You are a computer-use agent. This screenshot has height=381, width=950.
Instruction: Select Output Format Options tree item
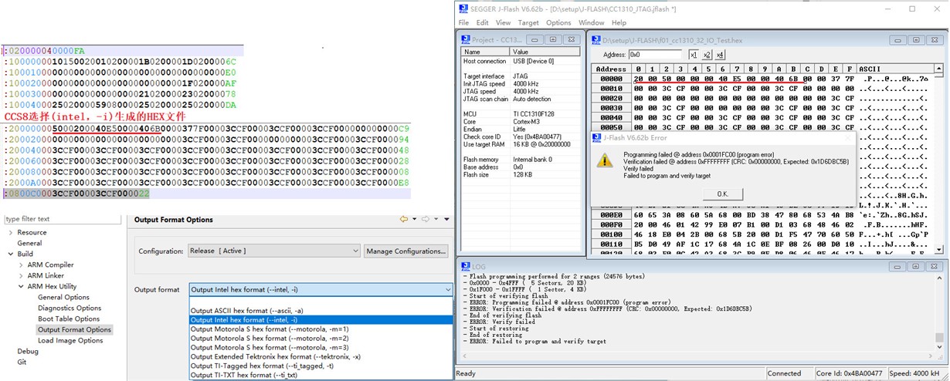pyautogui.click(x=74, y=329)
